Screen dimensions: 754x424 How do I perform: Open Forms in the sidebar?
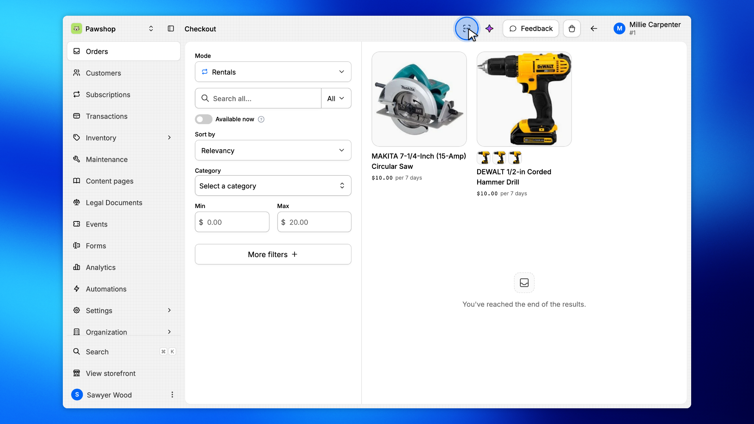[x=123, y=246]
